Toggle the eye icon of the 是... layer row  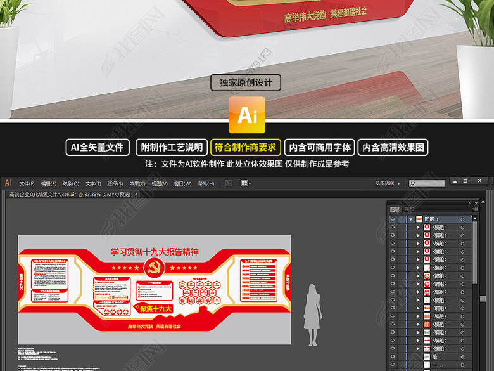tap(393, 357)
